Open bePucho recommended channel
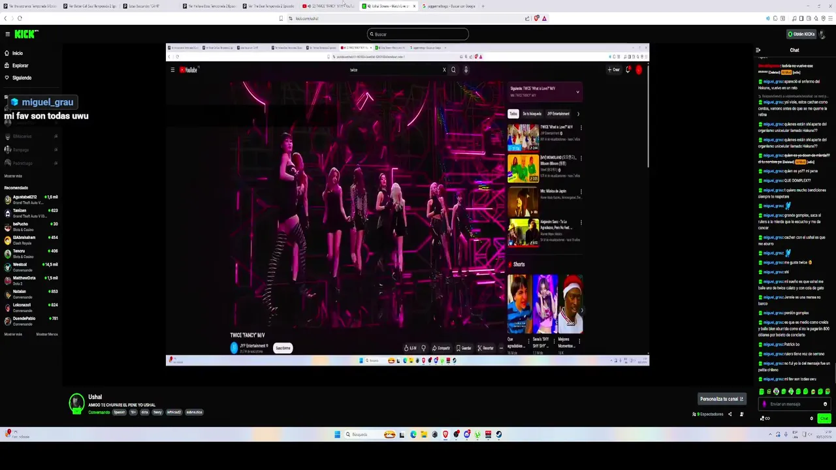 (x=31, y=226)
